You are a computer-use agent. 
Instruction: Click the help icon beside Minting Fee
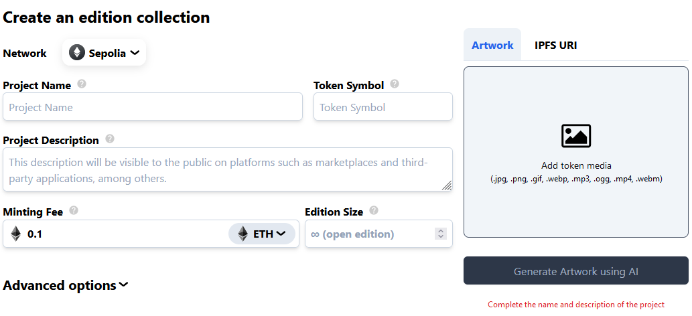(74, 211)
